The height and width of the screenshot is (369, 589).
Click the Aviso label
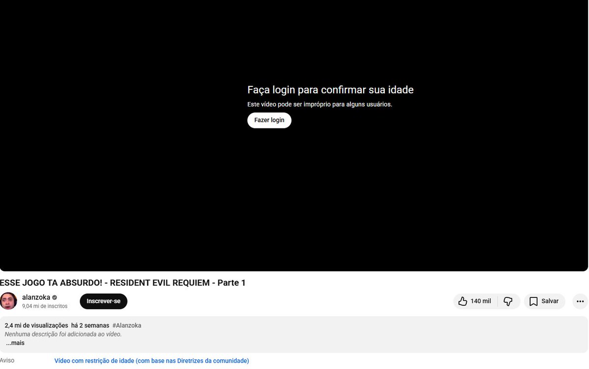tap(7, 361)
